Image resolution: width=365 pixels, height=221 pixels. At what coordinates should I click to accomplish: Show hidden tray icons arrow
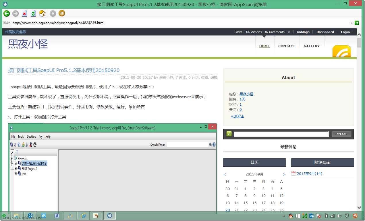pyautogui.click(x=284, y=216)
